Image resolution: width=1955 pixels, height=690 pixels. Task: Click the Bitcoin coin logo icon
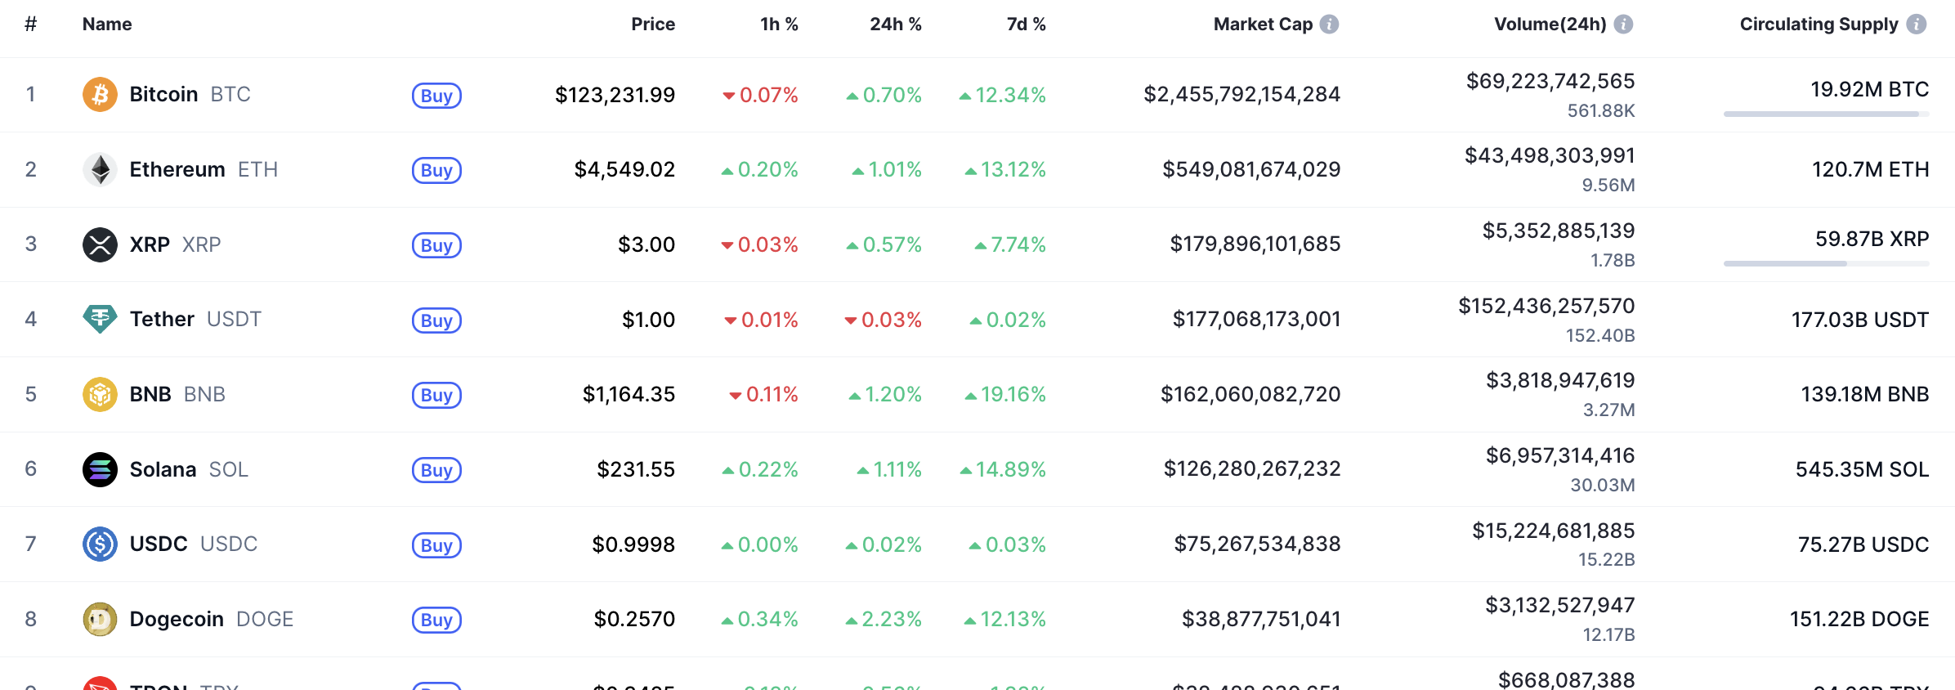tap(100, 95)
